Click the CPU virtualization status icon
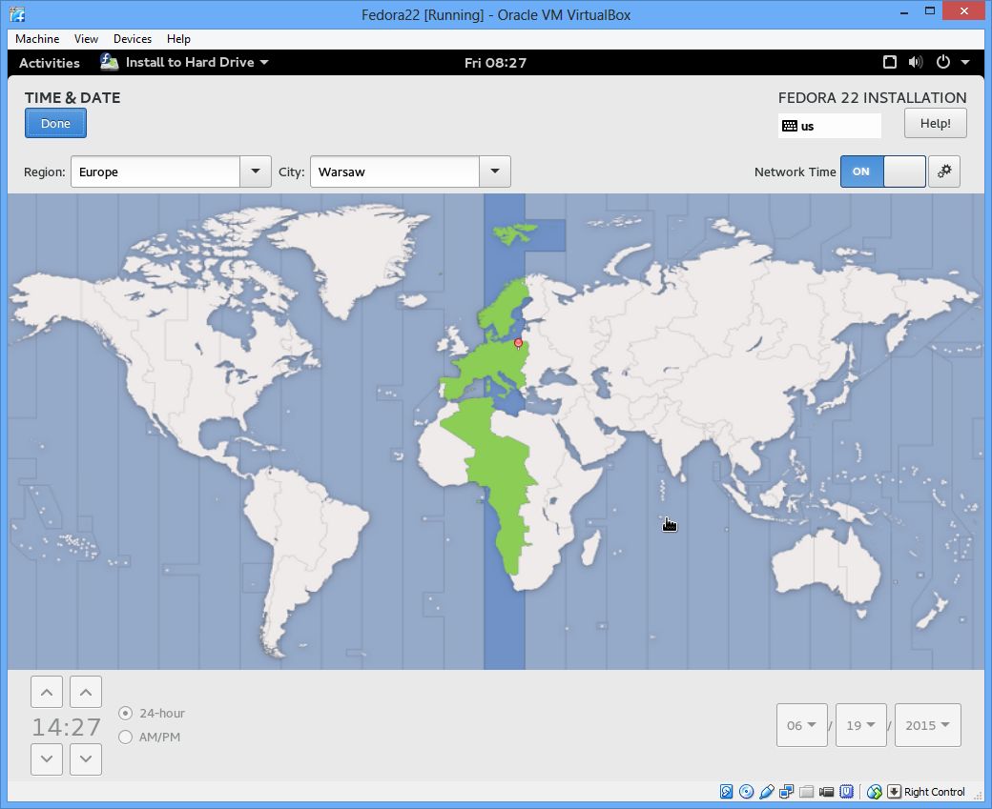Viewport: 992px width, 809px height. pyautogui.click(x=846, y=791)
